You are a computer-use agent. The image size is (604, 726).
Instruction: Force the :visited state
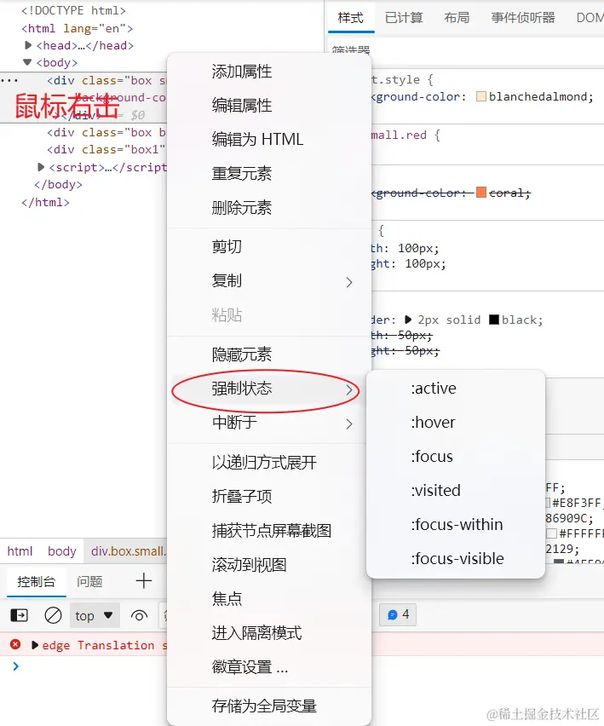tap(436, 490)
